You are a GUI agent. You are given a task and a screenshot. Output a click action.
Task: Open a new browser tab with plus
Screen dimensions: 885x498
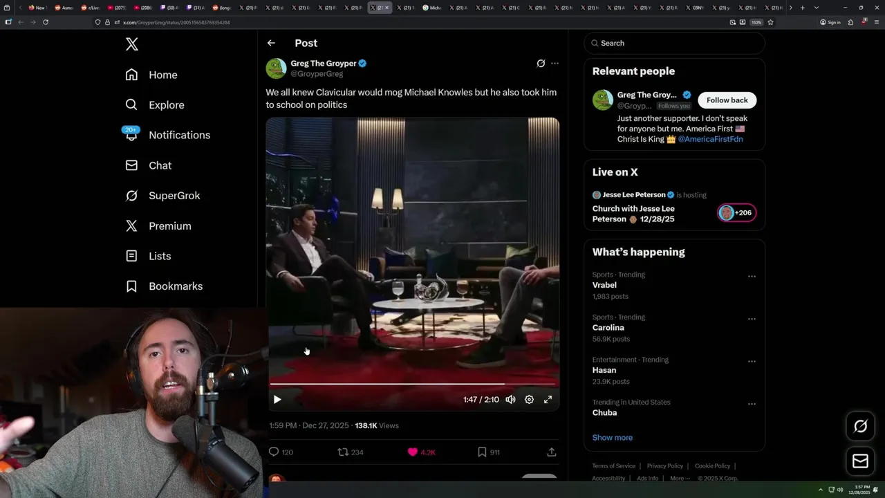click(802, 8)
